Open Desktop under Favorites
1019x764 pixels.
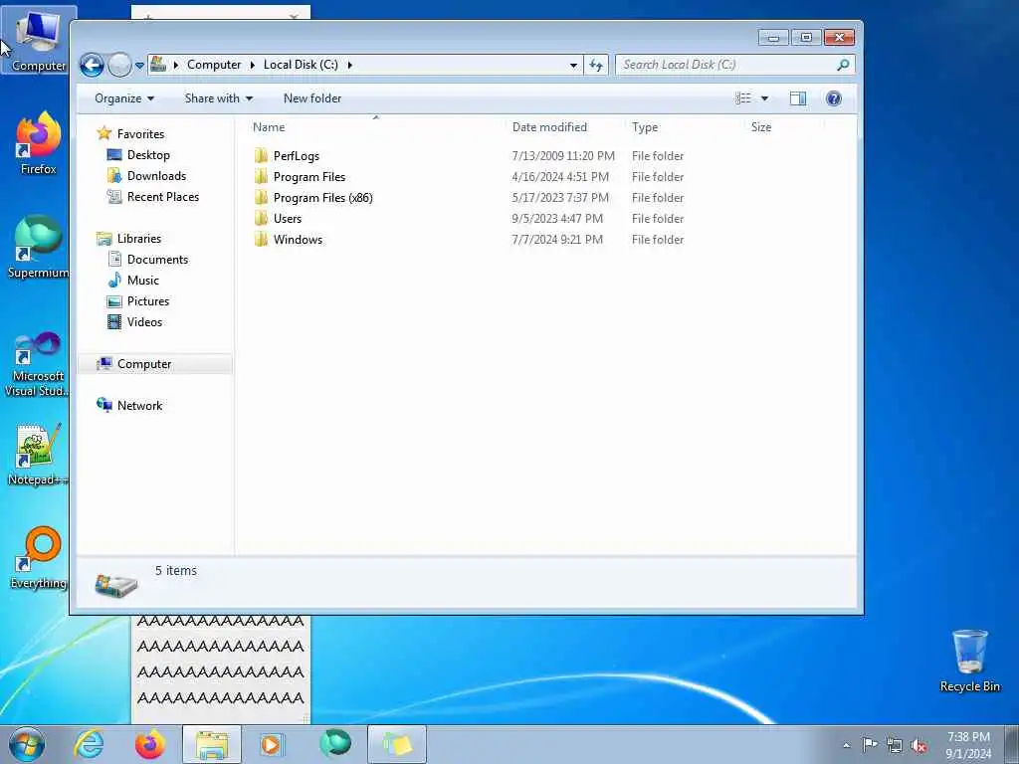tap(148, 154)
